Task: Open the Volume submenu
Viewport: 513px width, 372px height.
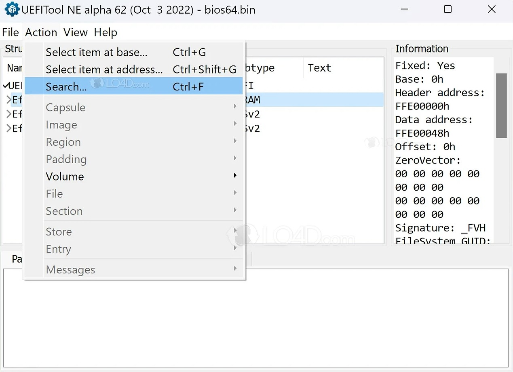Action: tap(133, 177)
